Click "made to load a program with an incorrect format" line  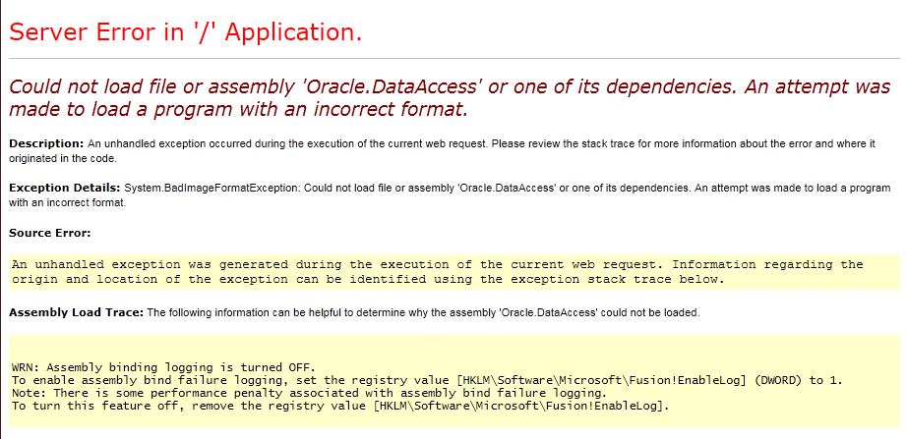tap(238, 109)
